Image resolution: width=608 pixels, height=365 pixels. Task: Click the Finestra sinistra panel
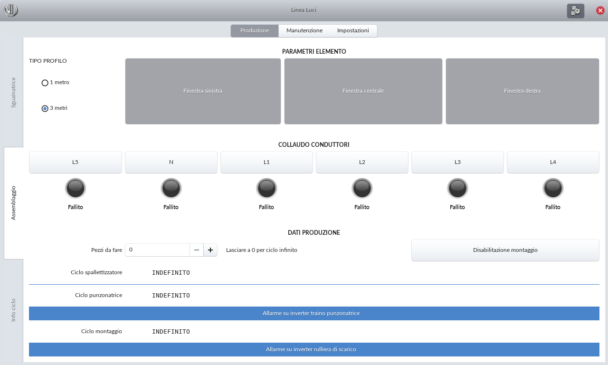[203, 91]
